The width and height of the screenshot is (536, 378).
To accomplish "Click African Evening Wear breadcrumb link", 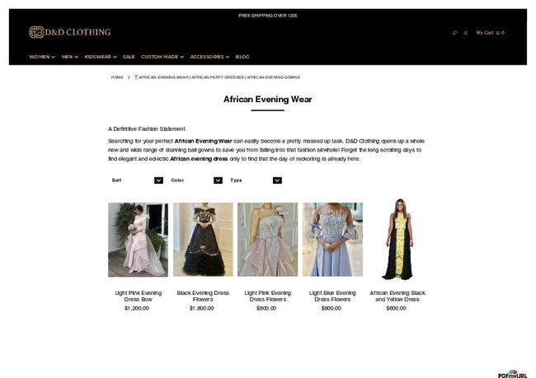I will tap(217, 77).
